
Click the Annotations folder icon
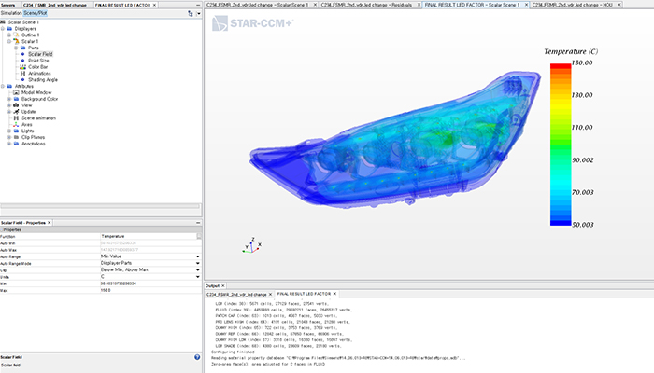[16, 144]
